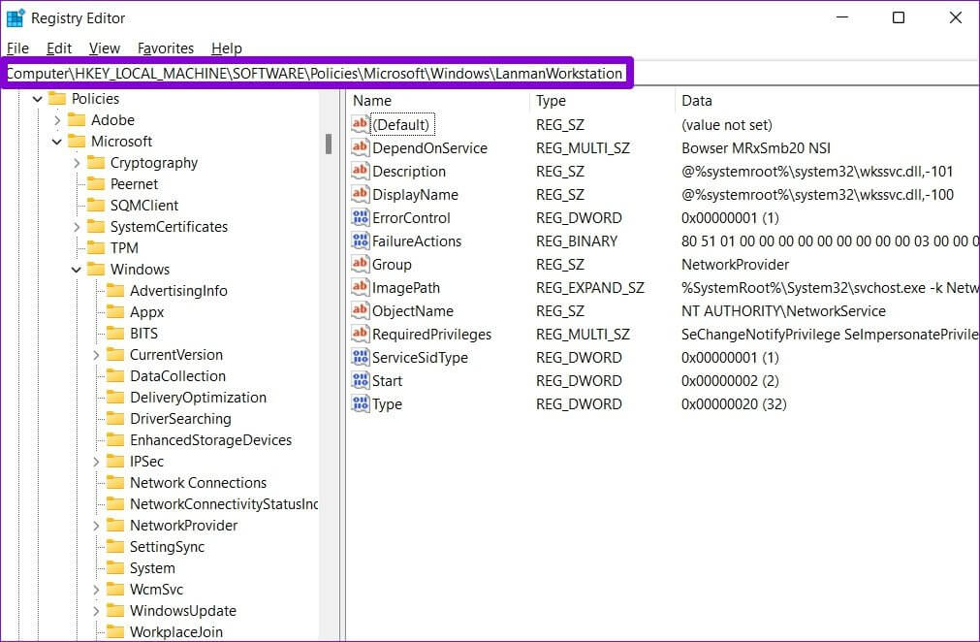Select the Adobe folder icon
Image resolution: width=980 pixels, height=642 pixels.
pyautogui.click(x=77, y=119)
